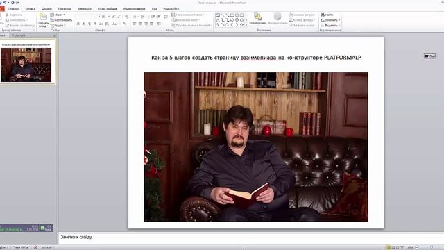This screenshot has height=250, width=444.
Task: Open the Показ слайдов ribbon tab
Action: [108, 9]
